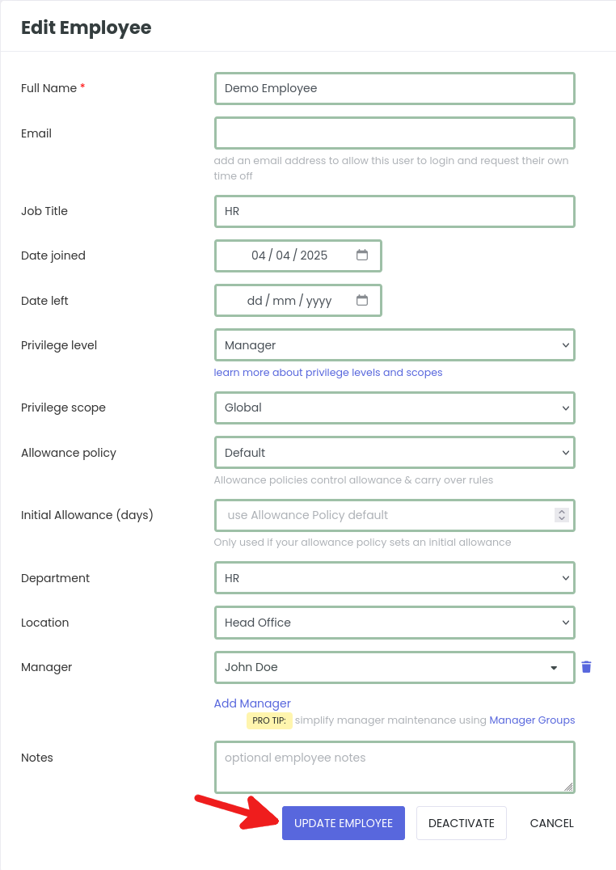This screenshot has width=616, height=870.
Task: Cancel editing the employee
Action: pyautogui.click(x=551, y=823)
